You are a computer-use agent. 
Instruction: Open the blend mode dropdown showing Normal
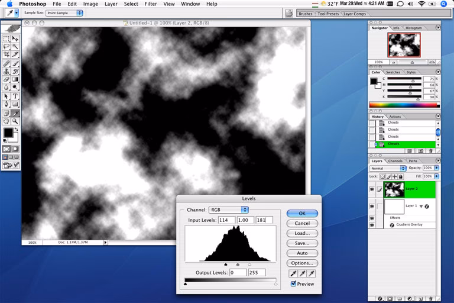pos(388,168)
